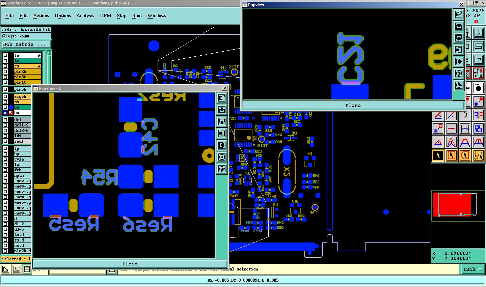Screen dimensions: 486x287
Task: Select layer name 'pln4t'
Action: click(27, 82)
